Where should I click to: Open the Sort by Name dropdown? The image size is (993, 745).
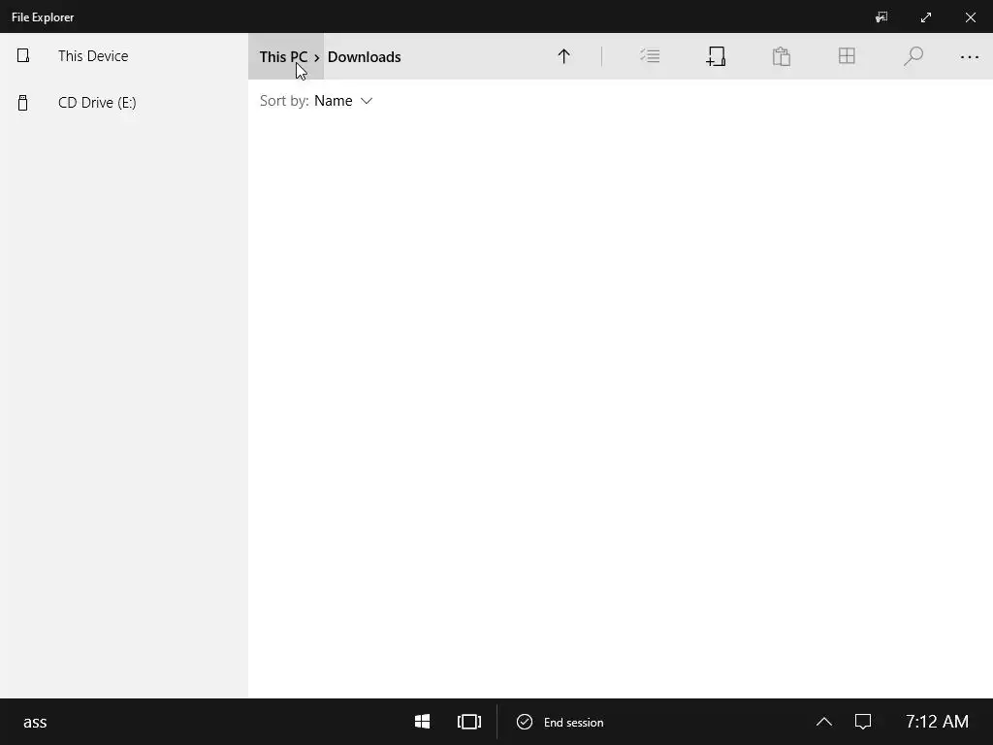[x=316, y=101]
